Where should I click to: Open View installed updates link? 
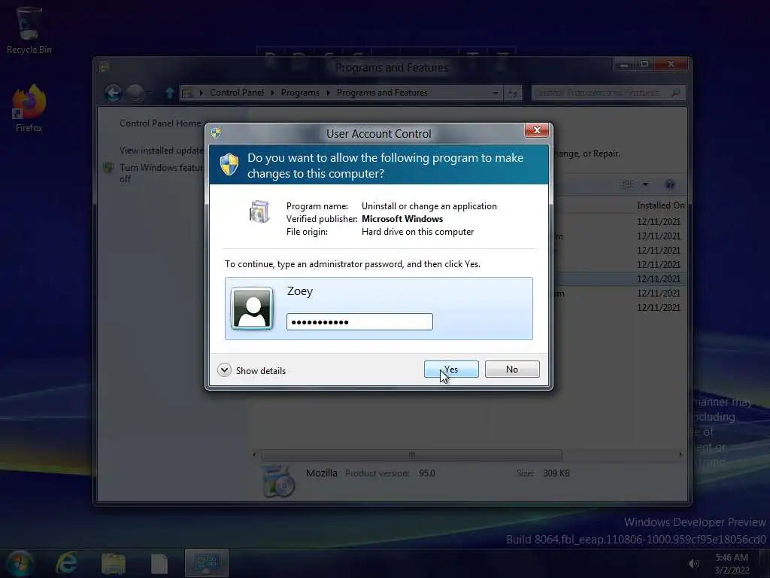pyautogui.click(x=162, y=150)
